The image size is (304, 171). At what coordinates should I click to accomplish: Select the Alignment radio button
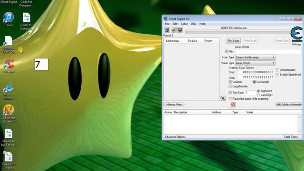[258, 91]
